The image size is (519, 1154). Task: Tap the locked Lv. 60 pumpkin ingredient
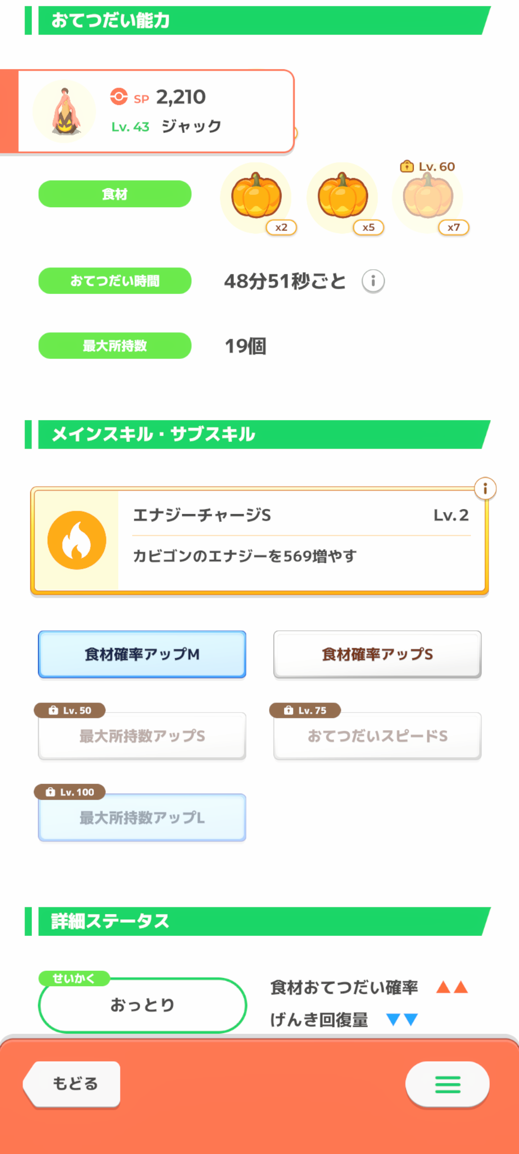click(428, 197)
